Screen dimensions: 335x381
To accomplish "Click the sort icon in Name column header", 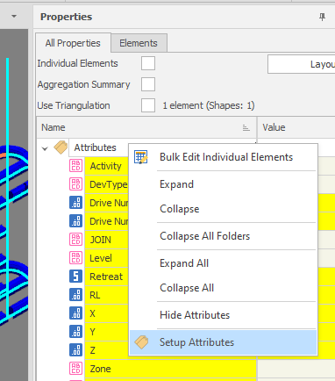I will [x=246, y=128].
